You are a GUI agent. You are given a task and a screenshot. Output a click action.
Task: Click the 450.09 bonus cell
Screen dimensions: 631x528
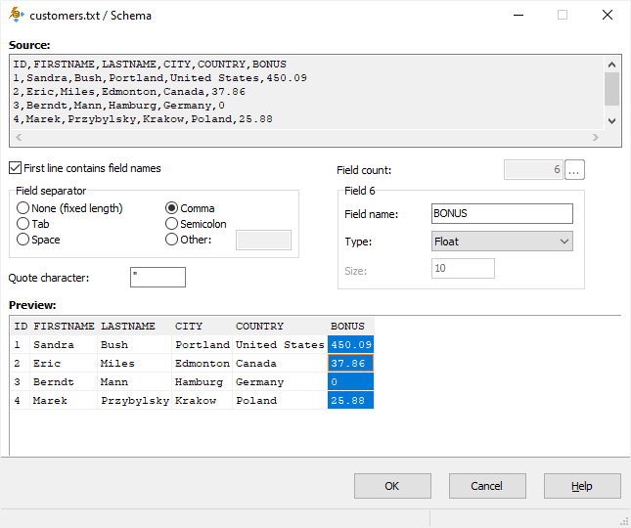tap(350, 344)
